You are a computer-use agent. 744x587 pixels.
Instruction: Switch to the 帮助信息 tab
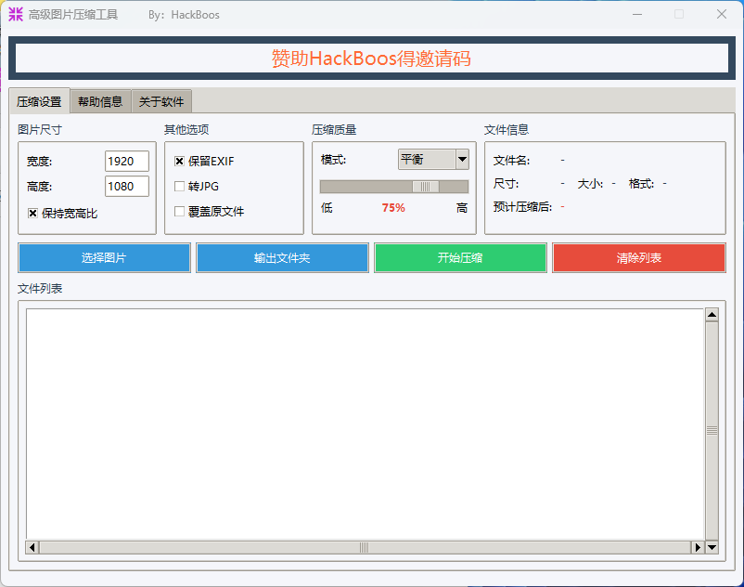(99, 101)
